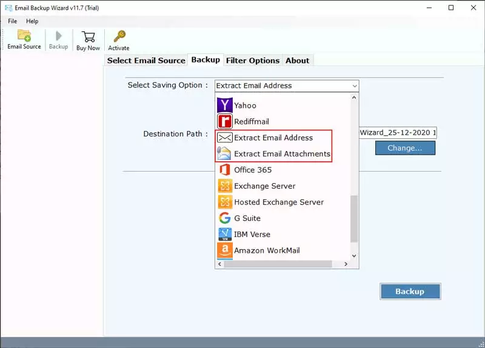This screenshot has width=485, height=348.
Task: Select 'IBM Verse' option
Action: coord(252,235)
